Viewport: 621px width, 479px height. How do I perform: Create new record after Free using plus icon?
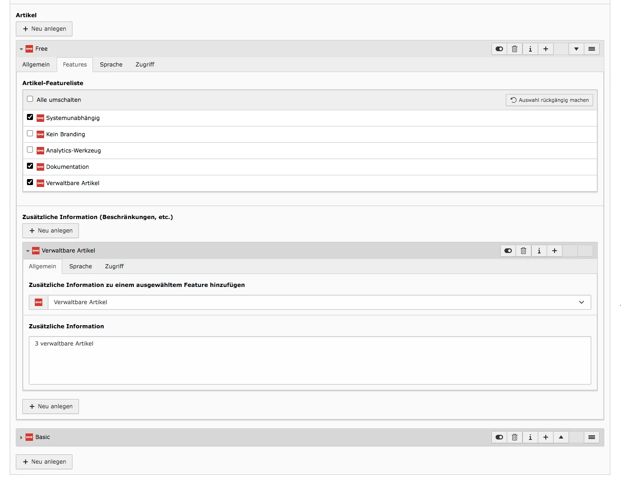545,49
